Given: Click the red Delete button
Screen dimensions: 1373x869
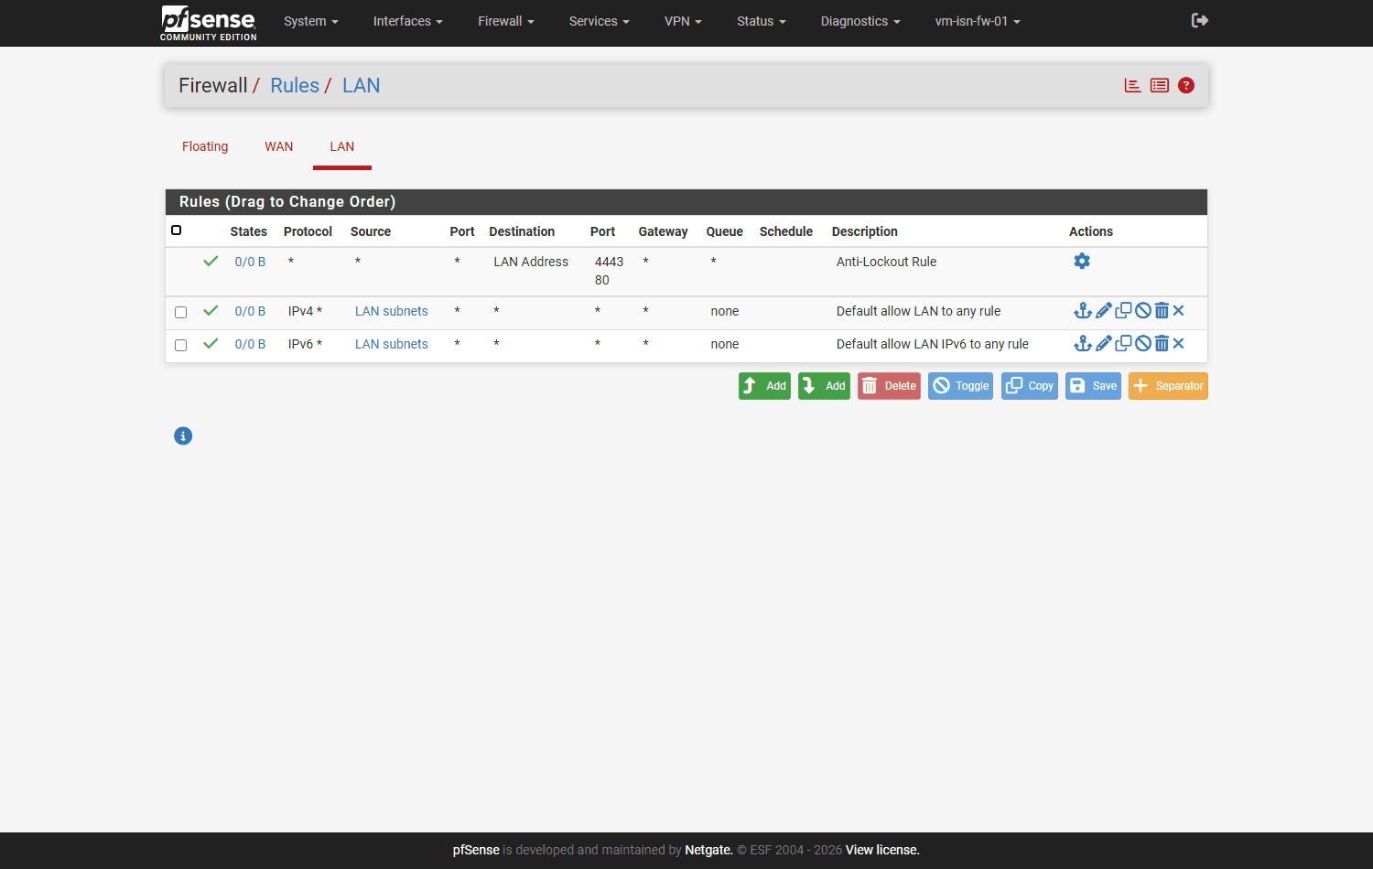Looking at the screenshot, I should click(889, 386).
